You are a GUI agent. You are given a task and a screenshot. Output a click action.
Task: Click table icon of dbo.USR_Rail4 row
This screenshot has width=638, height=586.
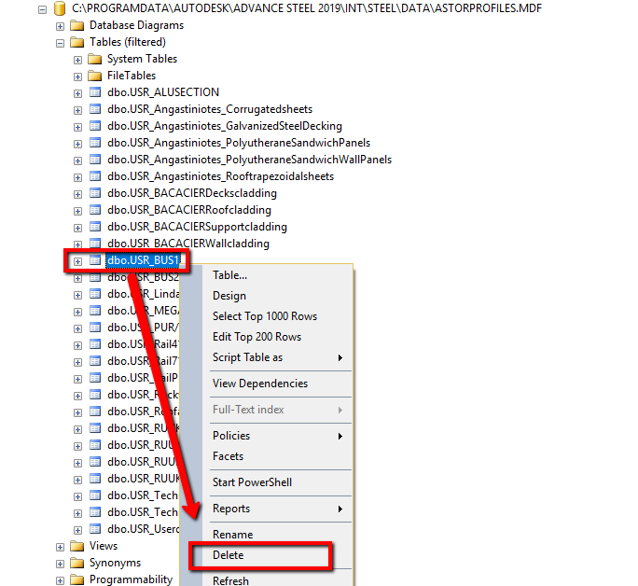(x=95, y=344)
